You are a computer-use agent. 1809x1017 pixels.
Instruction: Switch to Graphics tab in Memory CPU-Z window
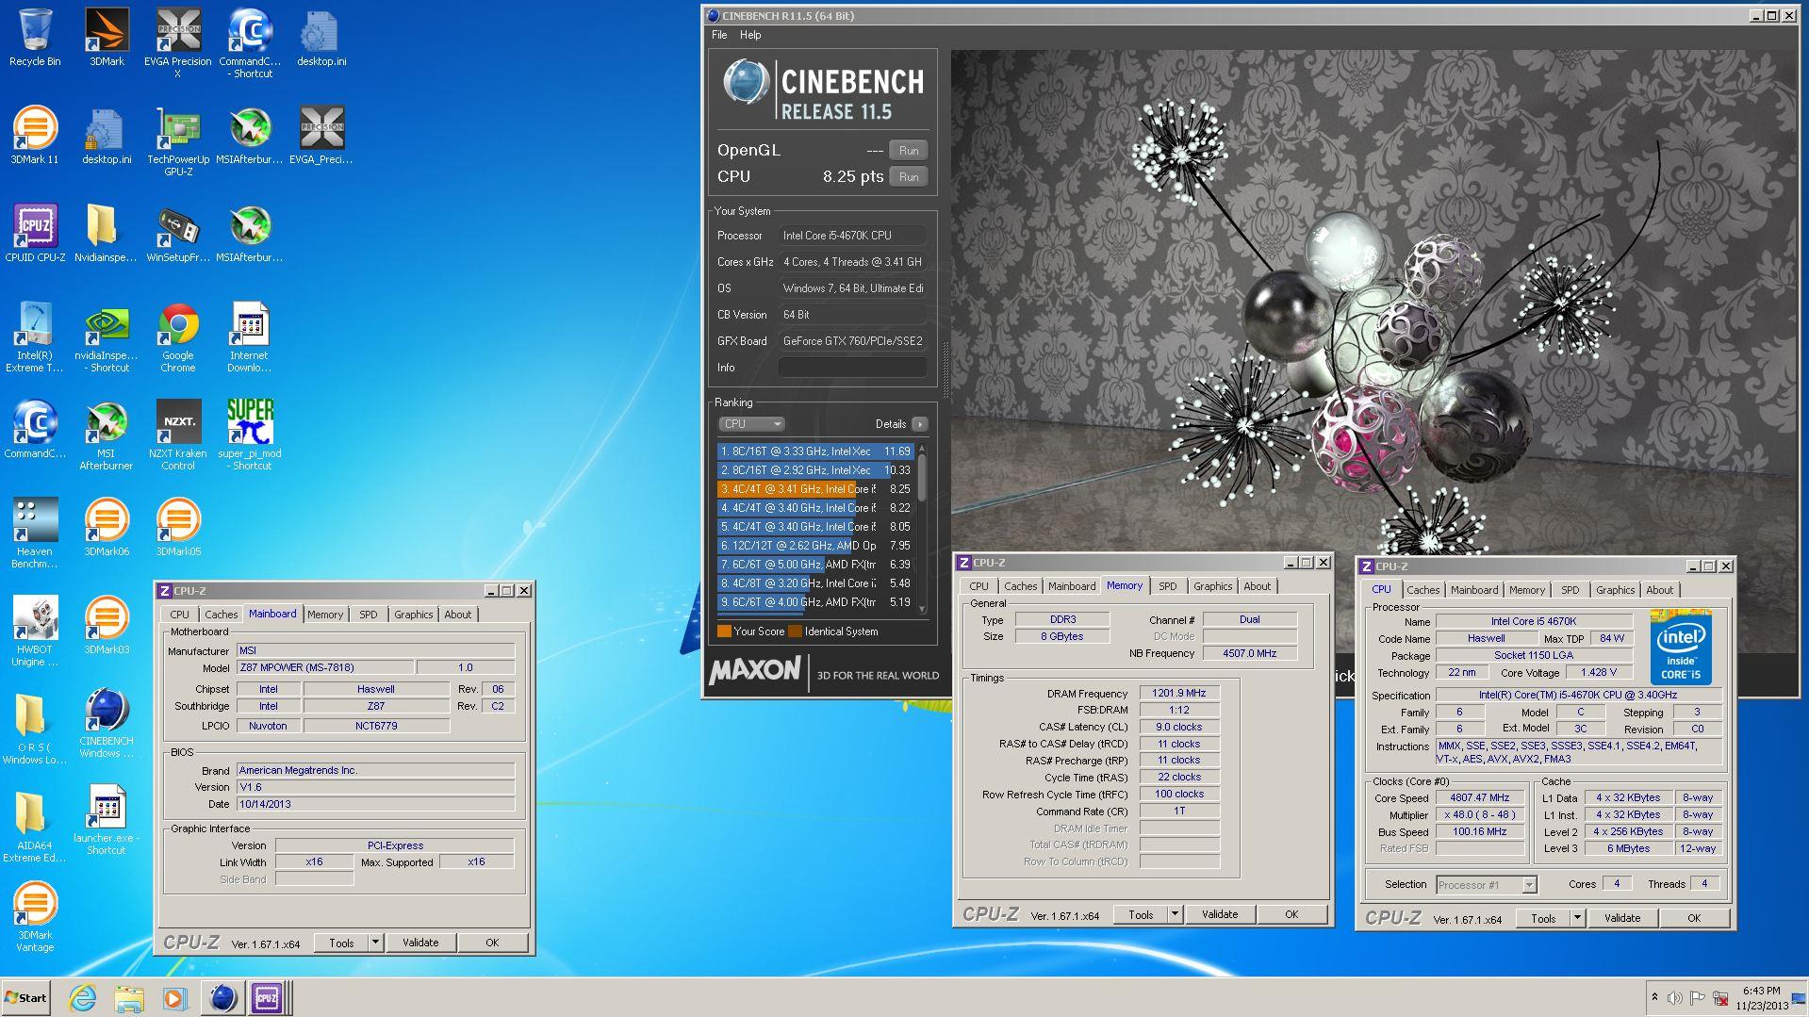(1212, 586)
